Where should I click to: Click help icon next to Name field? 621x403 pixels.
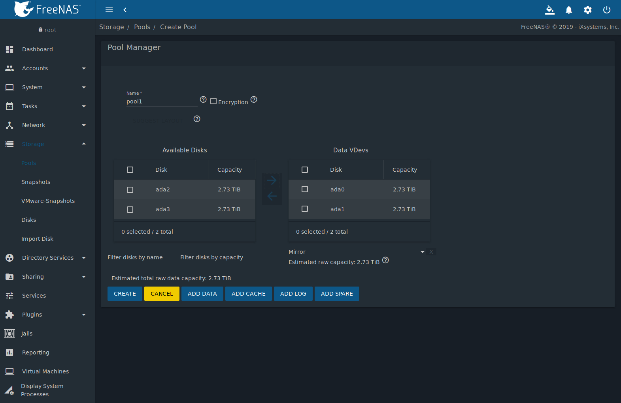tap(203, 99)
